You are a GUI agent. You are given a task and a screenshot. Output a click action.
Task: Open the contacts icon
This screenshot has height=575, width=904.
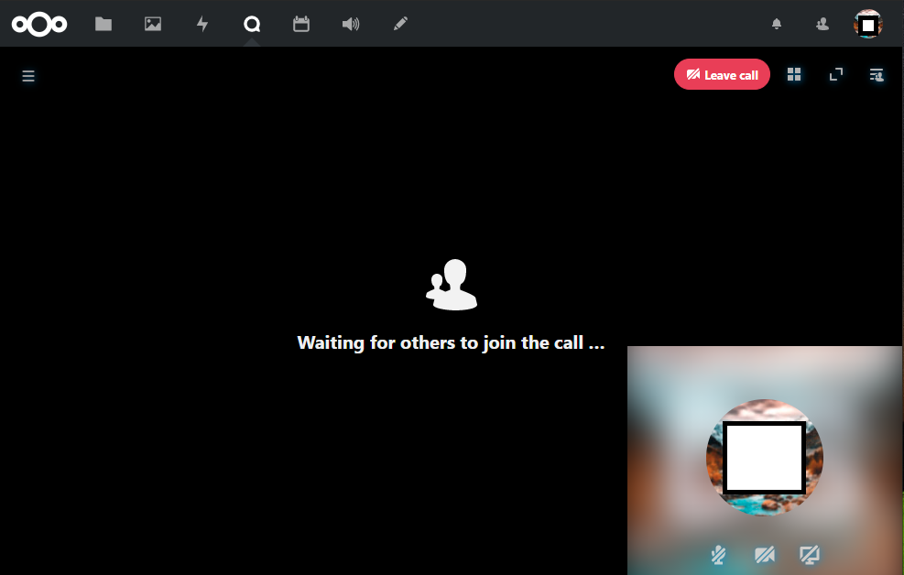(x=821, y=24)
